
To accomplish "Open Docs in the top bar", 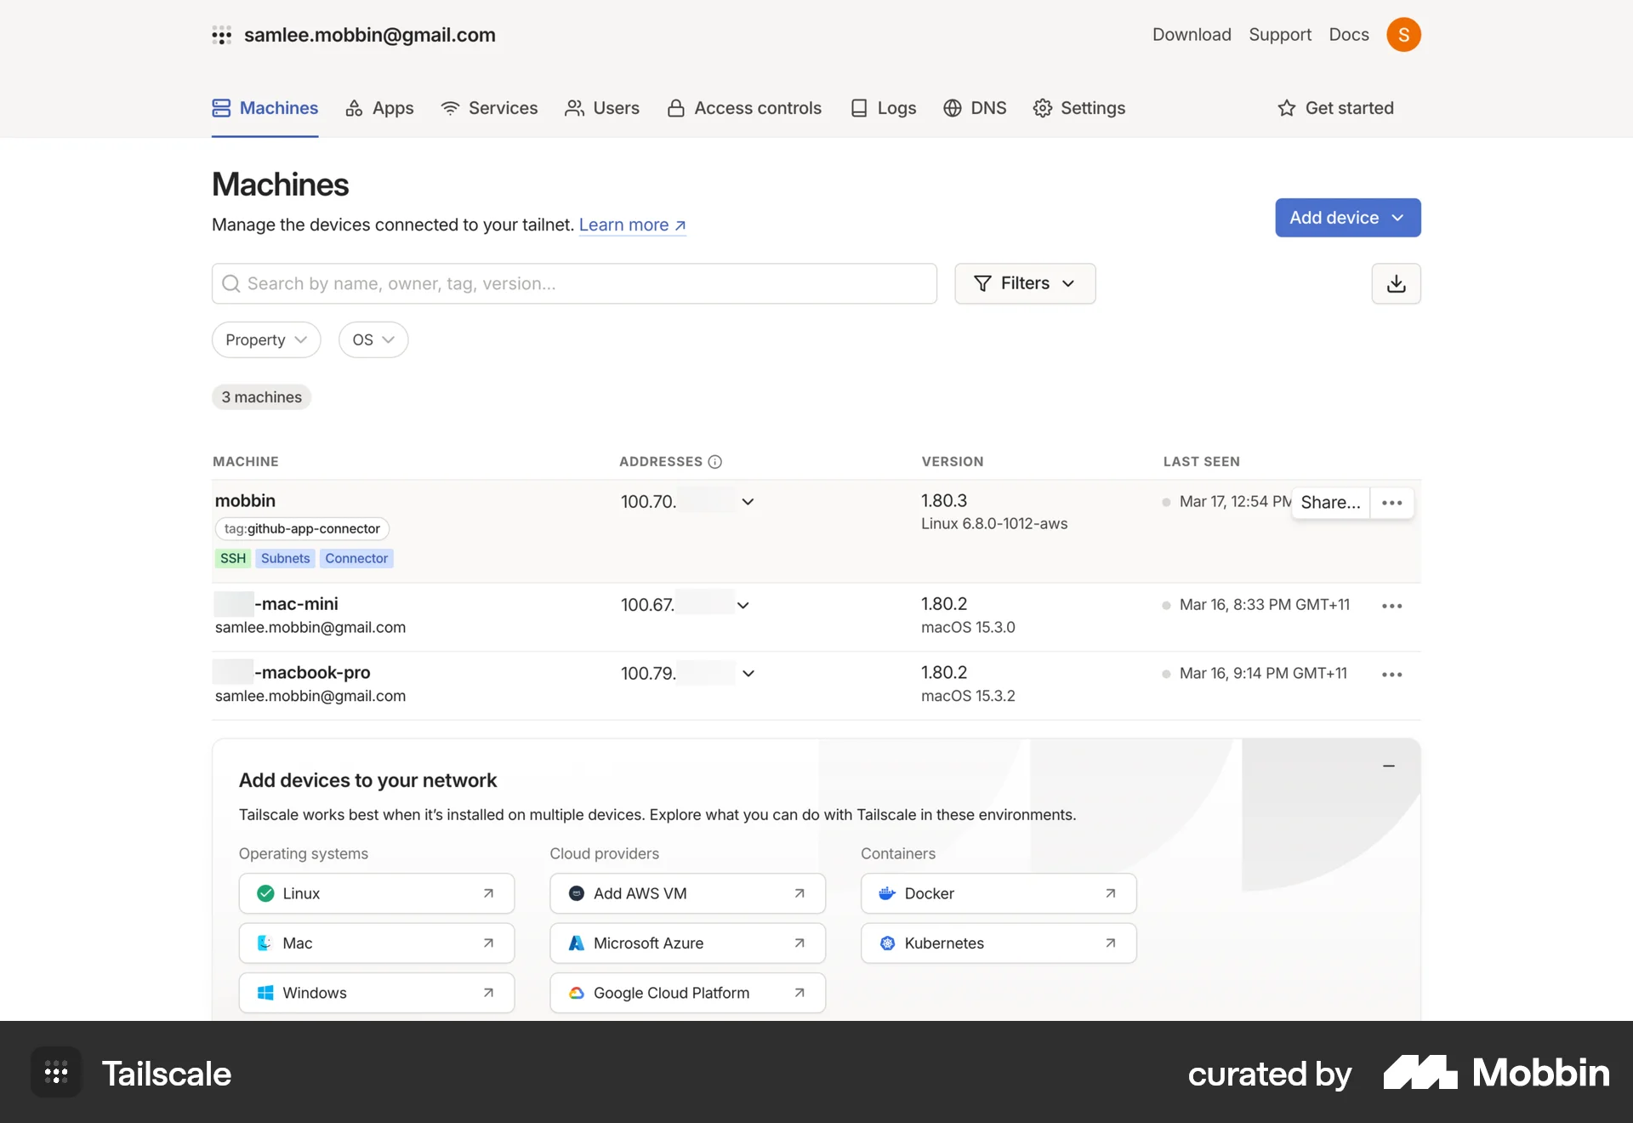I will pyautogui.click(x=1348, y=35).
